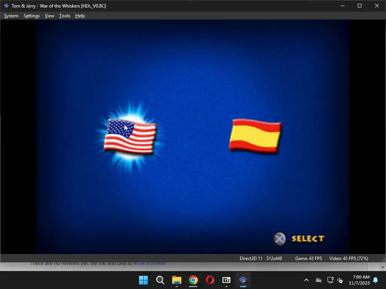Show hidden system tray icons

click(x=306, y=280)
